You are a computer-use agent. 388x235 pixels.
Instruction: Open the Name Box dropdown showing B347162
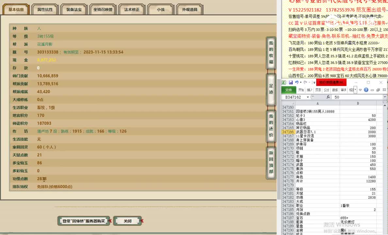click(308, 97)
